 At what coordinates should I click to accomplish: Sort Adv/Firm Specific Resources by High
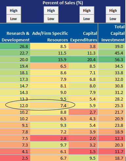(51, 11)
